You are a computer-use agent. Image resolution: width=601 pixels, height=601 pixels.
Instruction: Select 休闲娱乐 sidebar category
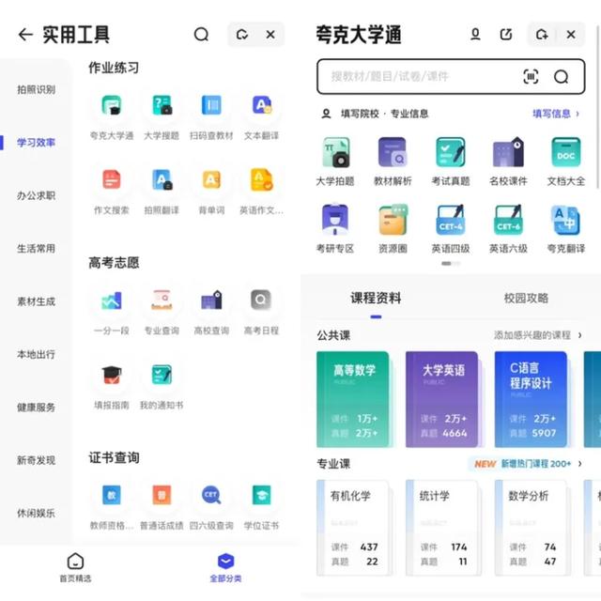(36, 514)
